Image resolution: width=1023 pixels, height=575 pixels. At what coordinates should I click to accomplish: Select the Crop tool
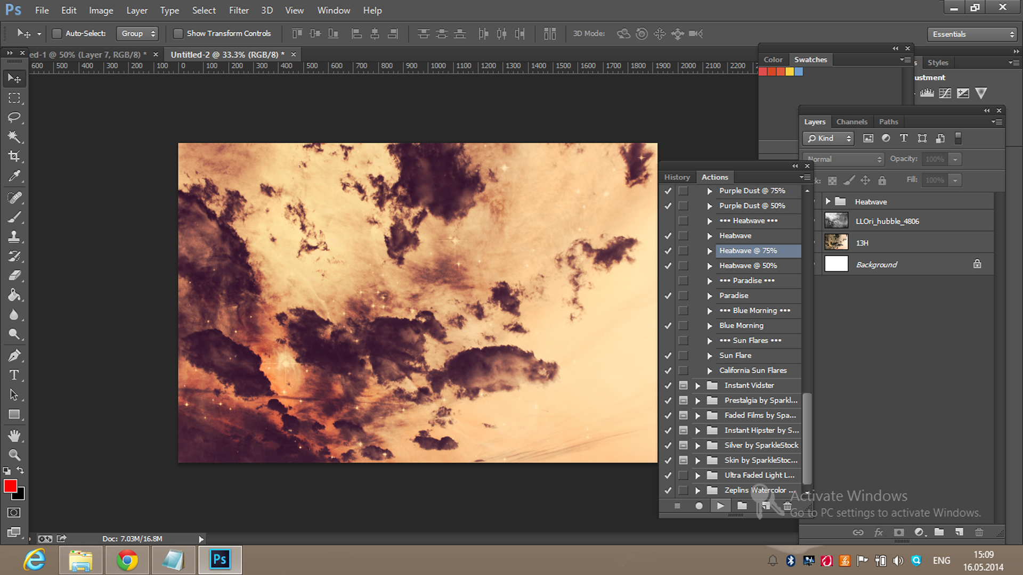point(14,156)
